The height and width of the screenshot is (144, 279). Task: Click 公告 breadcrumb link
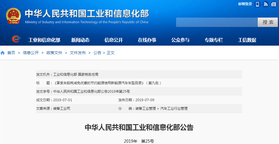pyautogui.click(x=97, y=53)
